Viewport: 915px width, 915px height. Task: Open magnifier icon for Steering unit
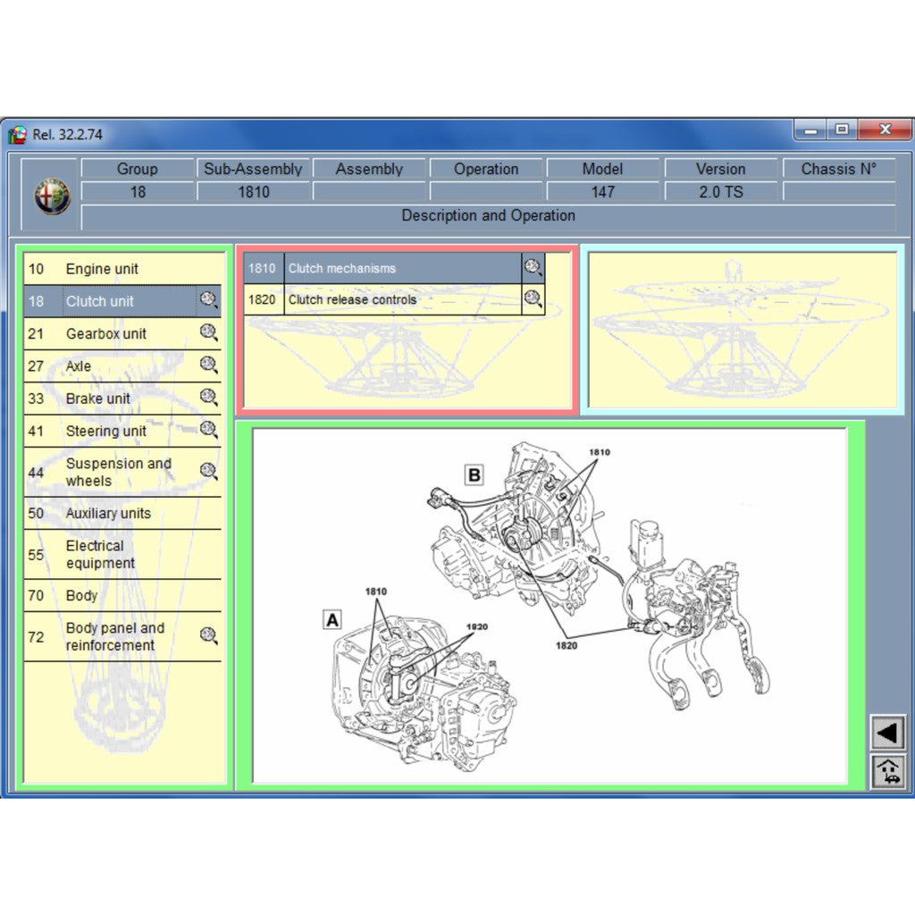[209, 430]
